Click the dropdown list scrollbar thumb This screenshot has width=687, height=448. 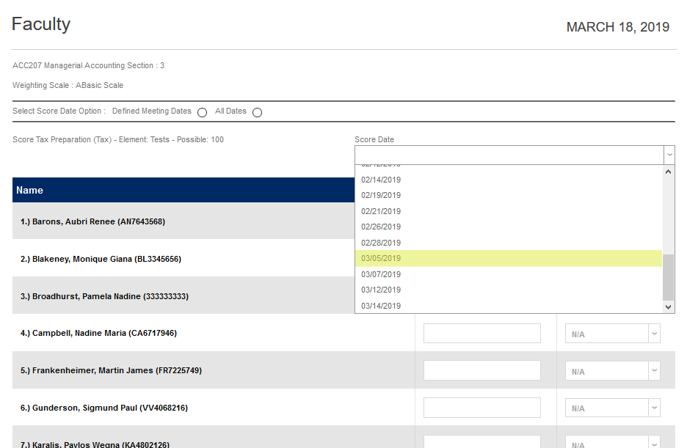pos(668,277)
